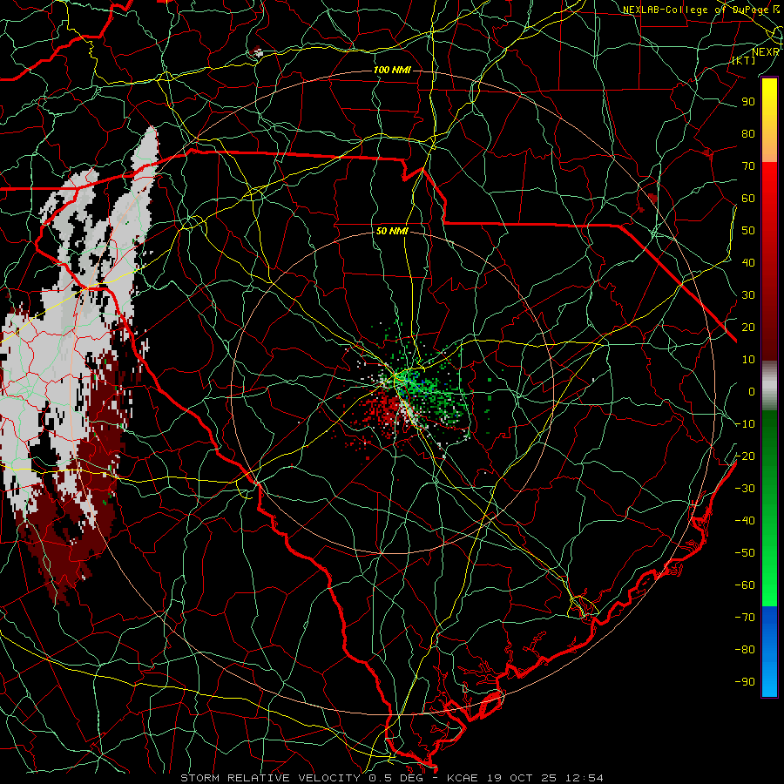Viewport: 784px width, 784px height.
Task: Click the -10 value on velocity scale
Action: point(746,424)
